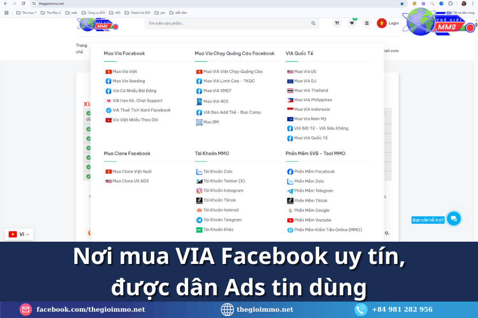The width and height of the screenshot is (478, 318).
Task: Open Mua Clone US ADS link
Action: point(130,181)
